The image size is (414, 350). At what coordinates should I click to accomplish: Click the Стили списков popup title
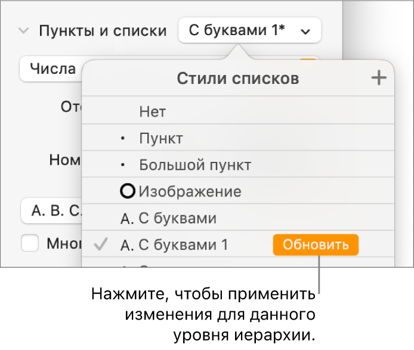(238, 79)
